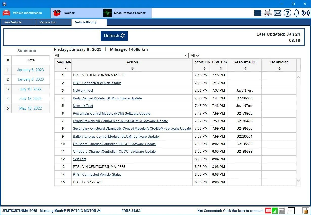
Task: Open Body Control Module (BCM) Software Update
Action: tap(107, 98)
